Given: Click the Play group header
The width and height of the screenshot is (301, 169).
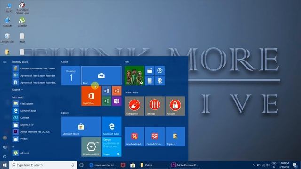Looking at the screenshot, I should pyautogui.click(x=127, y=62).
